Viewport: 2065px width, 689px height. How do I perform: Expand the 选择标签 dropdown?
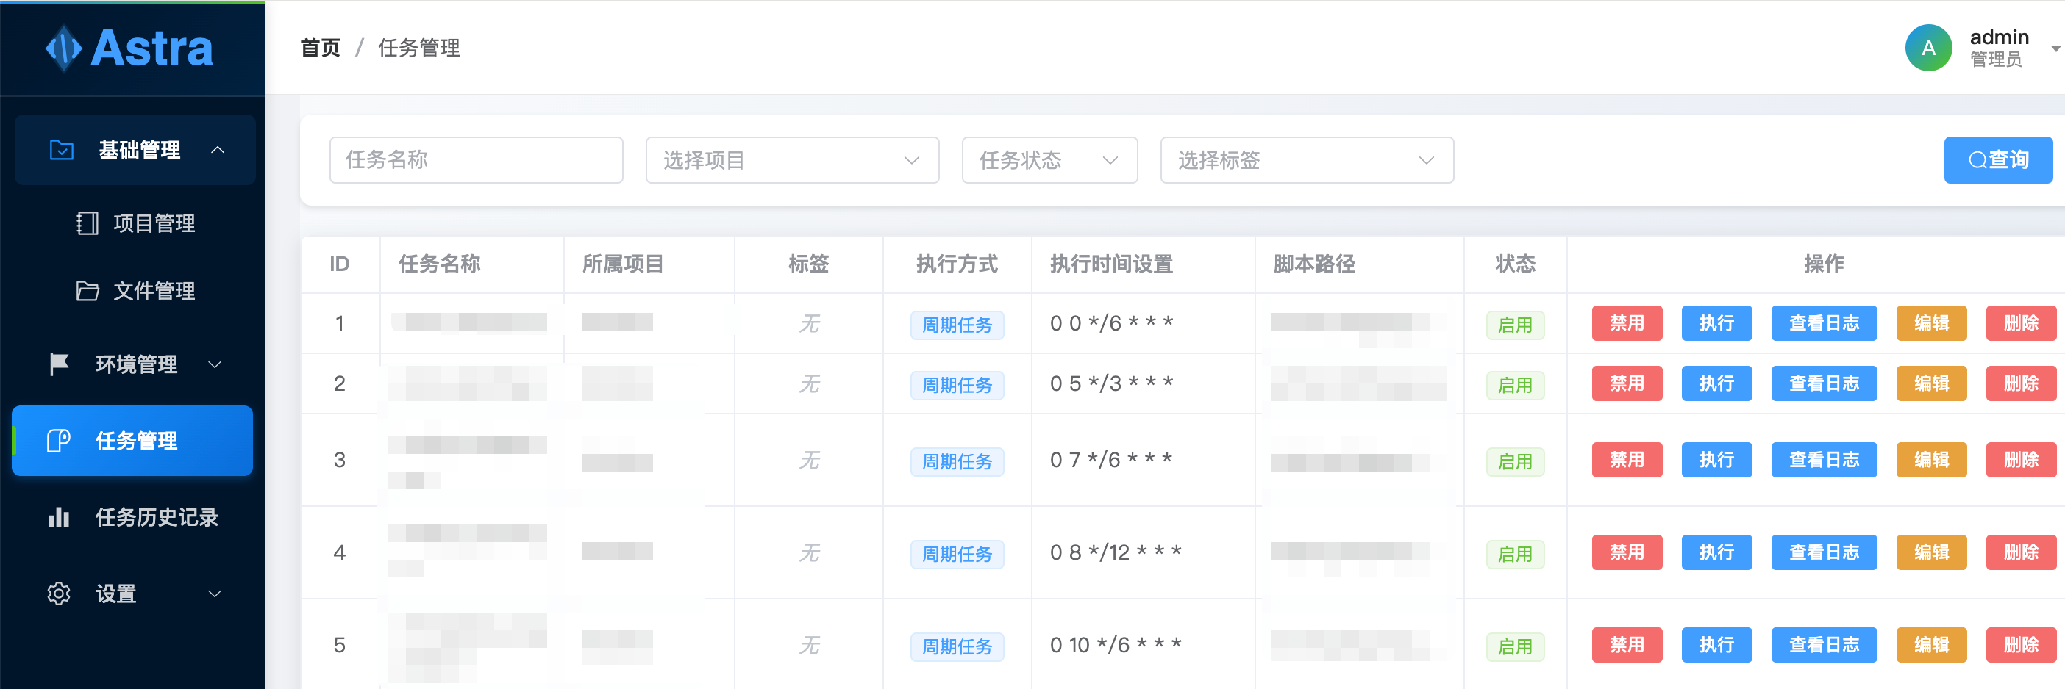coord(1306,160)
